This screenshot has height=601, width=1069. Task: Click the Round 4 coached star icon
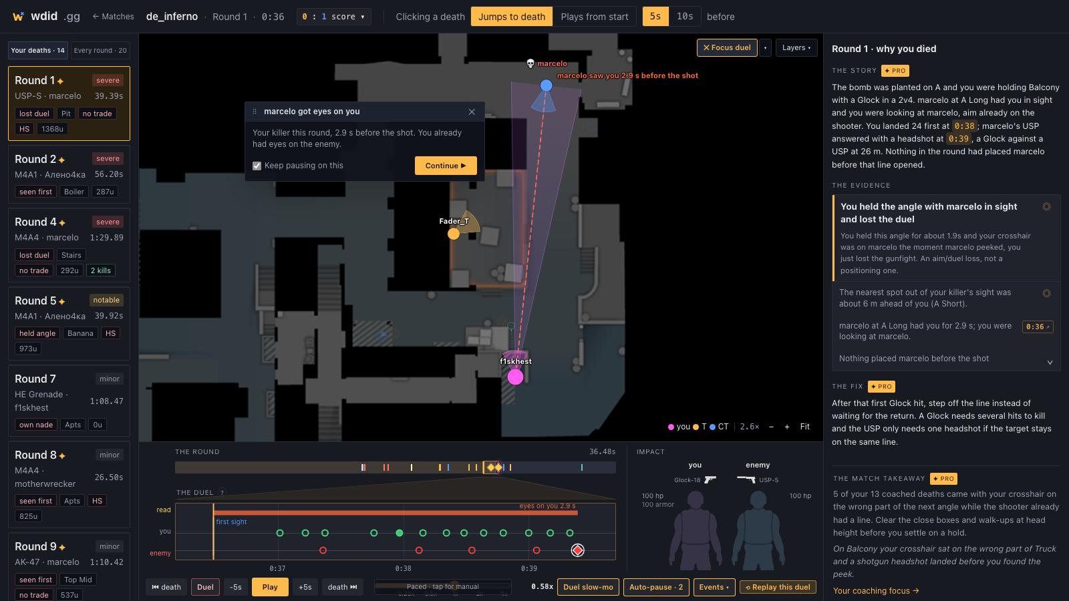click(x=62, y=222)
